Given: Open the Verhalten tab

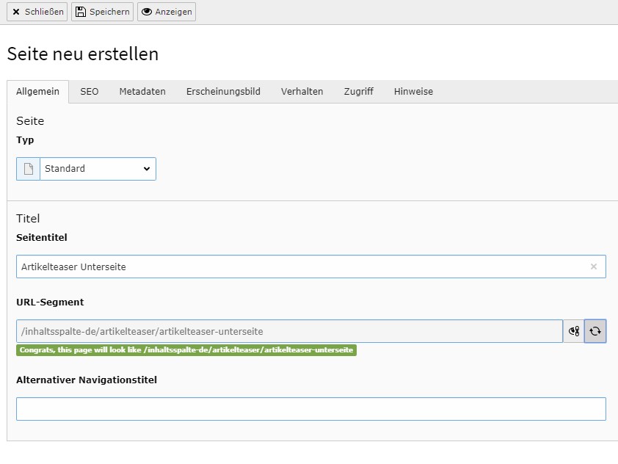Looking at the screenshot, I should (302, 92).
